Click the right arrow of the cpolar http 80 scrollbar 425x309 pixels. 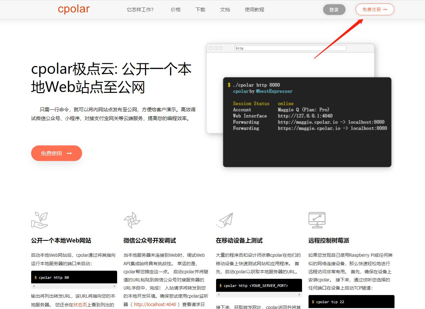point(115,287)
